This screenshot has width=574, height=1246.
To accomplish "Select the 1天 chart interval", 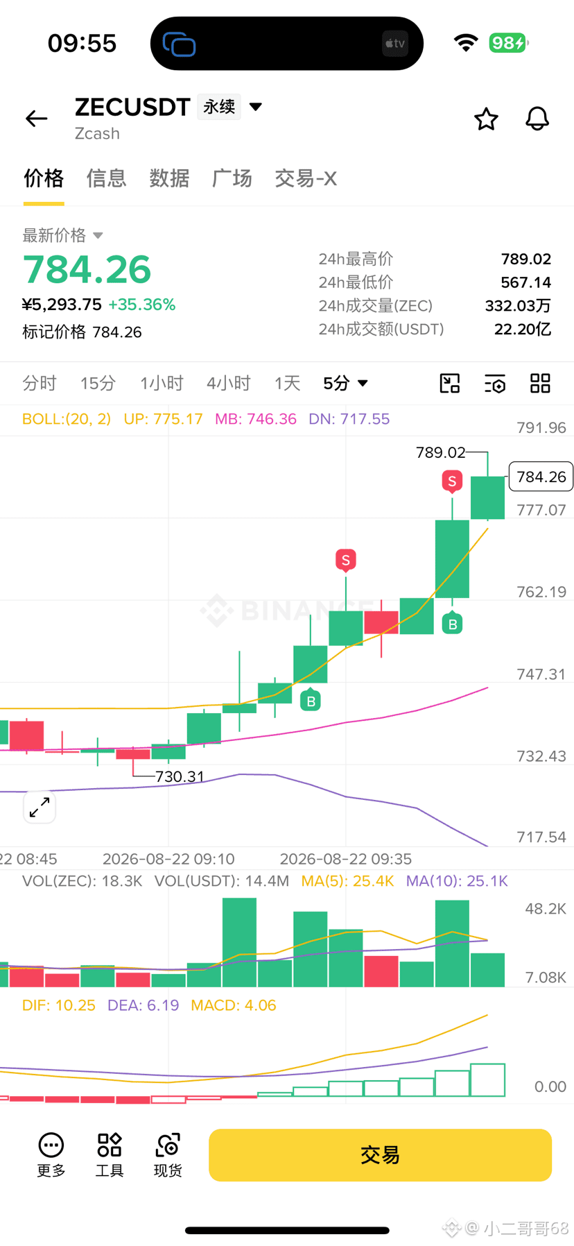I will (x=287, y=383).
